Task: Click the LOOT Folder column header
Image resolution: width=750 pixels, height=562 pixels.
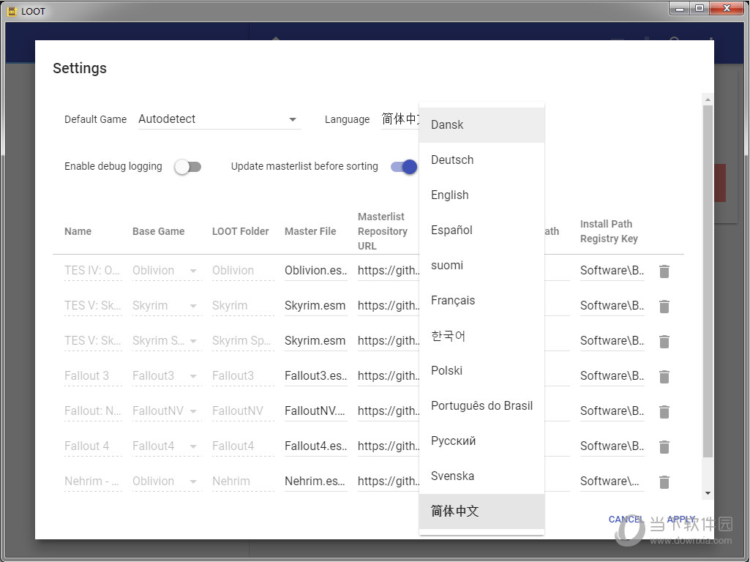Action: [241, 231]
